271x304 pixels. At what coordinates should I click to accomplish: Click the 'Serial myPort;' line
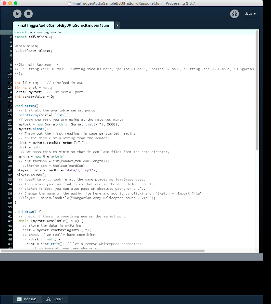click(x=29, y=92)
